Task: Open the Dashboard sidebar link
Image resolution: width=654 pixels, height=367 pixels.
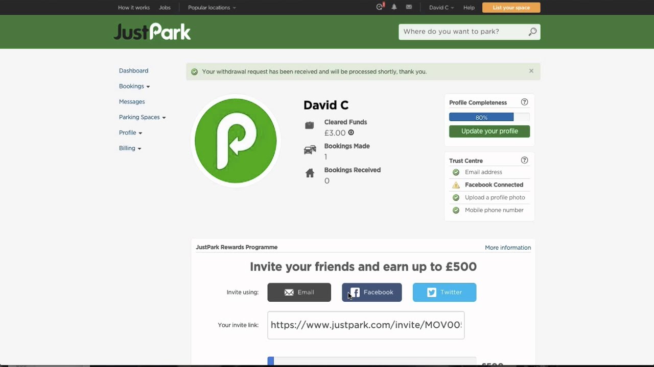Action: point(134,71)
